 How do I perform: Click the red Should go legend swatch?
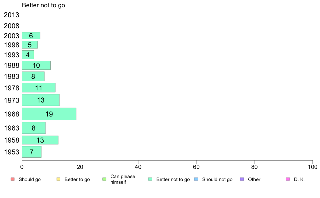(x=13, y=179)
